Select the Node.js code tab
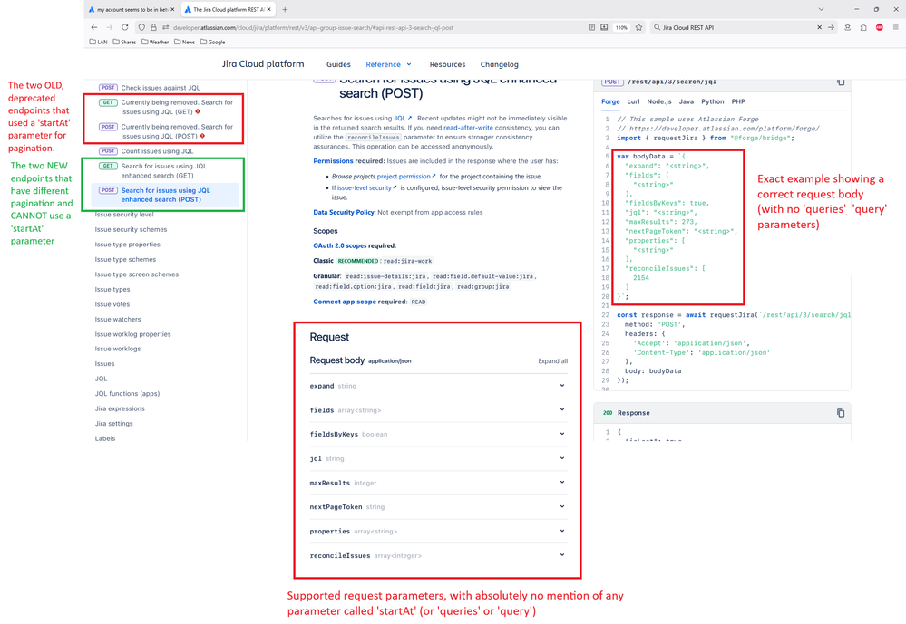The height and width of the screenshot is (624, 906). pos(659,101)
